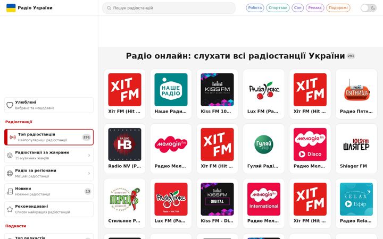Viewport: 383px width, 239px height.
Task: Click the globe icon beside Радіо за регіонами
Action: tap(10, 173)
